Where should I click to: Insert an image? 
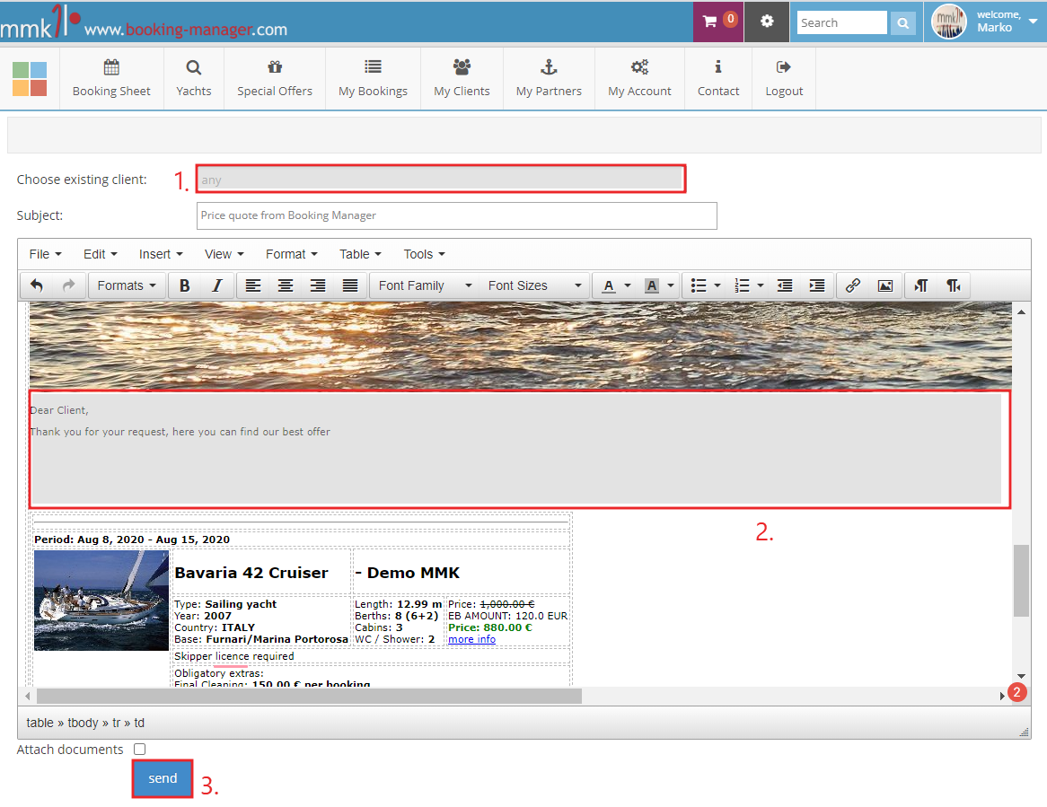[884, 285]
